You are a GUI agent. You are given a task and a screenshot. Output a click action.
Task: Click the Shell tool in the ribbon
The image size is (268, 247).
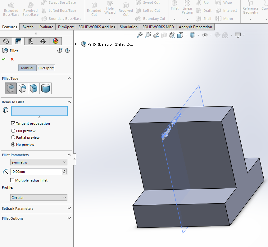pyautogui.click(x=203, y=19)
